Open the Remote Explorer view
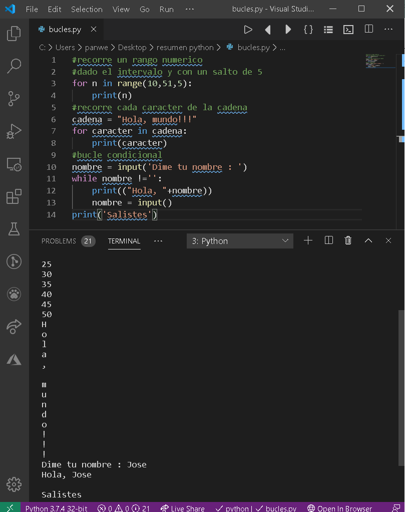Viewport: 405px width, 512px height. [14, 164]
